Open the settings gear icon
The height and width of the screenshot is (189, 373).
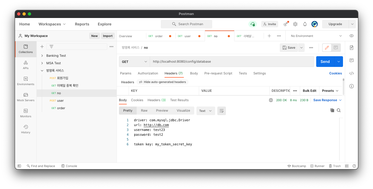coord(295,24)
